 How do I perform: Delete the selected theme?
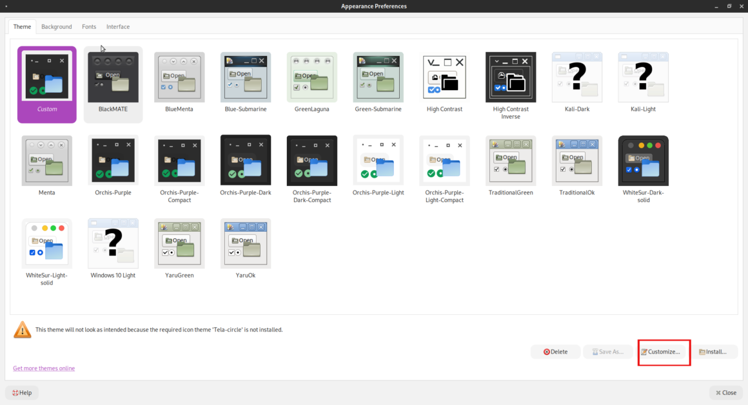555,352
